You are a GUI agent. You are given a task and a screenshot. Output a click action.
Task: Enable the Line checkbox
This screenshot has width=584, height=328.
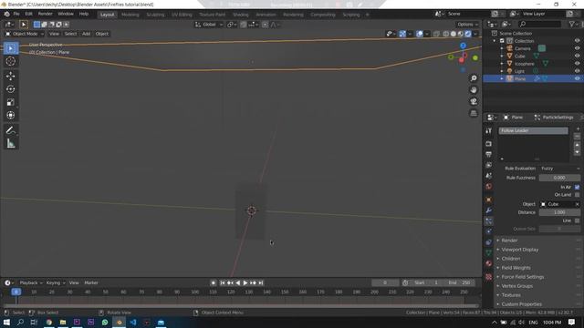coord(577,220)
